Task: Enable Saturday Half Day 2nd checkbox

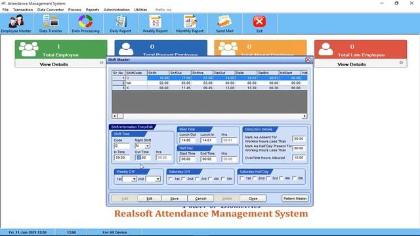Action: (255, 178)
